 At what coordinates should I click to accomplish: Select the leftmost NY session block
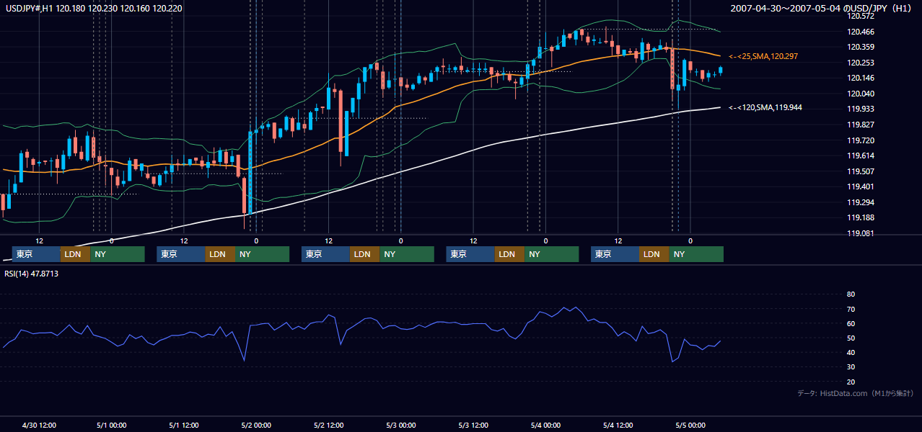click(x=118, y=254)
